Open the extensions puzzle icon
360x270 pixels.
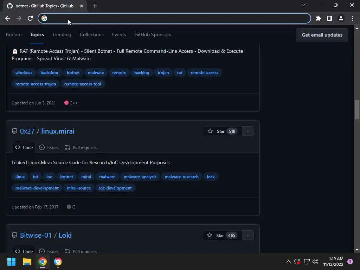tap(319, 18)
